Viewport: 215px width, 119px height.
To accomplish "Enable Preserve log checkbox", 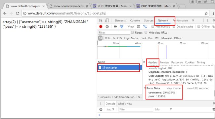I will point(152,26).
